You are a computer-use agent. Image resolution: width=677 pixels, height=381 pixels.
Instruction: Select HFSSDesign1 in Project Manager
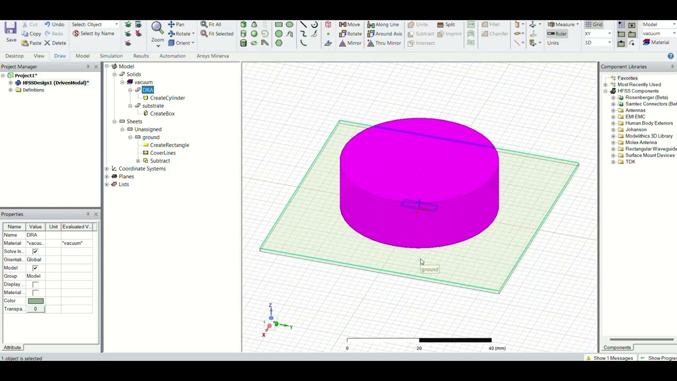[55, 83]
